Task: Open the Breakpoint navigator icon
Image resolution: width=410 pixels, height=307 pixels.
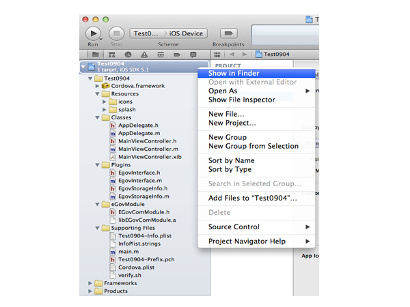Action: 177,54
